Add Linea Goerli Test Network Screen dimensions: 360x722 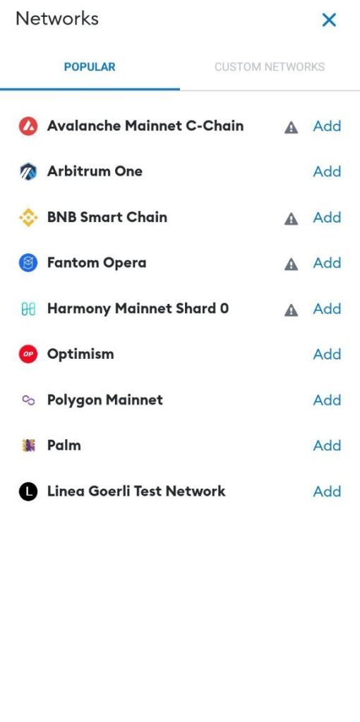[328, 491]
